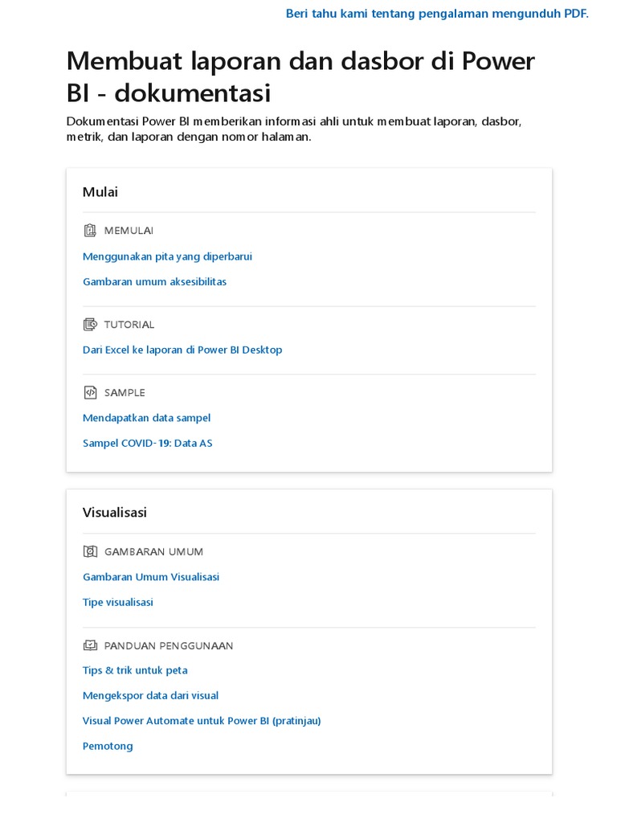The image size is (617, 823).
Task: Open Tipe visualisasi link
Action: point(117,603)
